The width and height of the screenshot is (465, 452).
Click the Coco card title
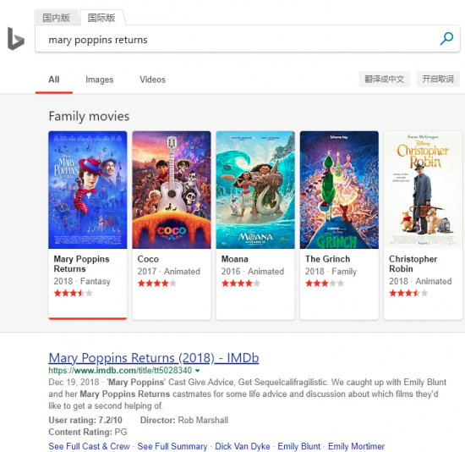148,259
